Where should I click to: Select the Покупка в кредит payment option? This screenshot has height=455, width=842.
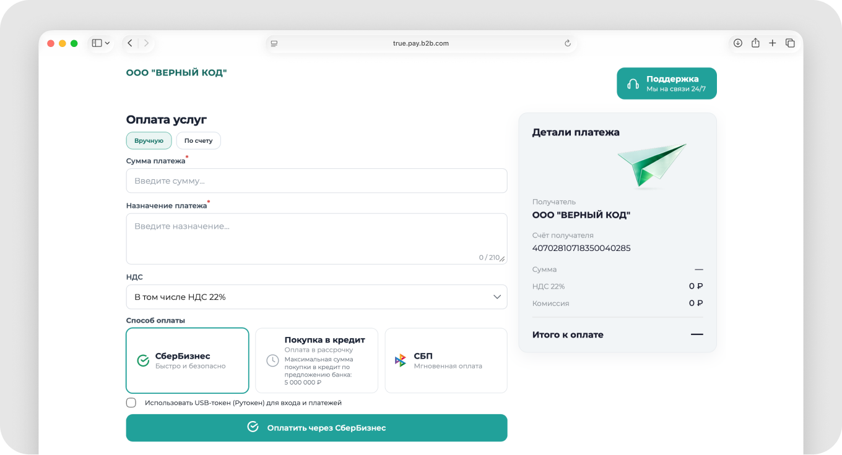tap(316, 360)
